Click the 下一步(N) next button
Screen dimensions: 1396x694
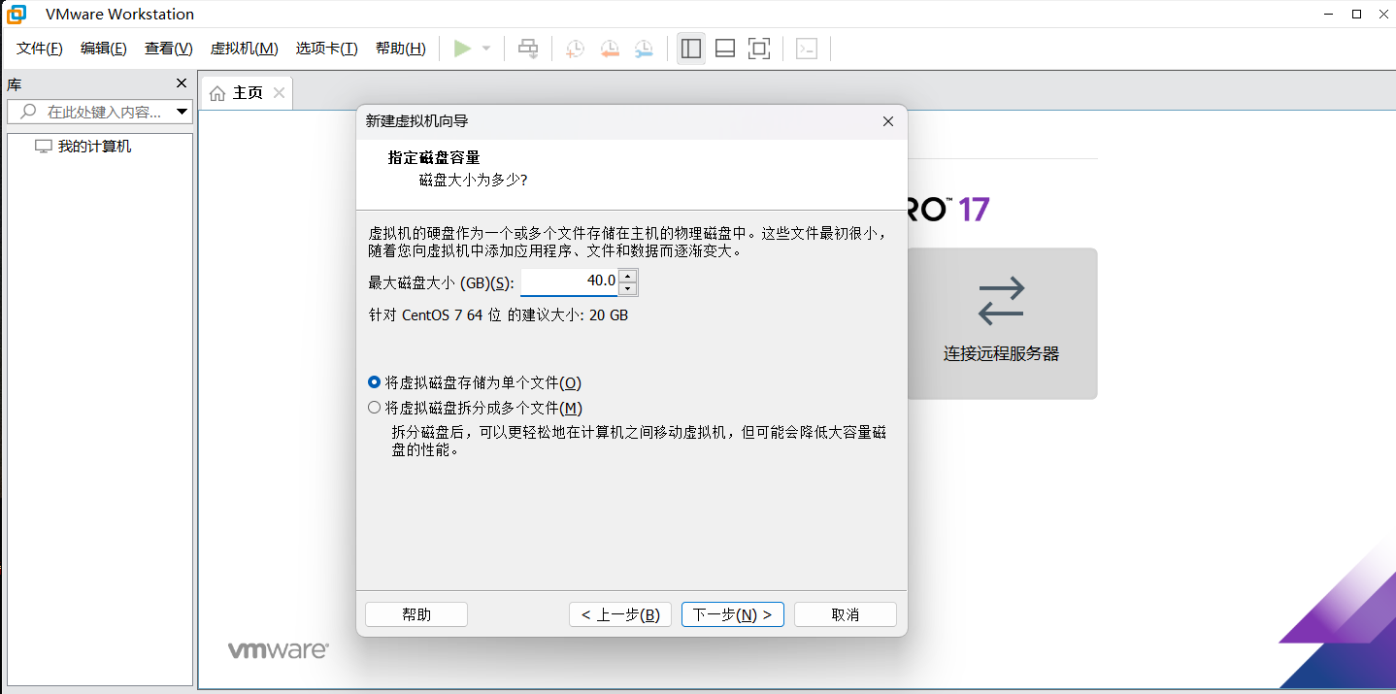tap(733, 614)
